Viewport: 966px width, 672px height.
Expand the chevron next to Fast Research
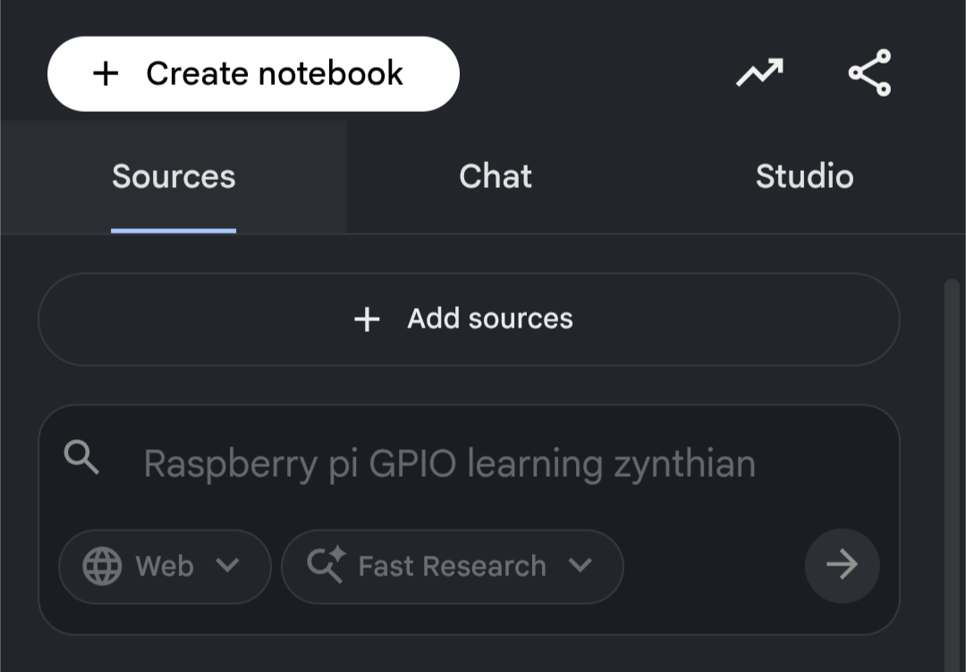coord(580,566)
